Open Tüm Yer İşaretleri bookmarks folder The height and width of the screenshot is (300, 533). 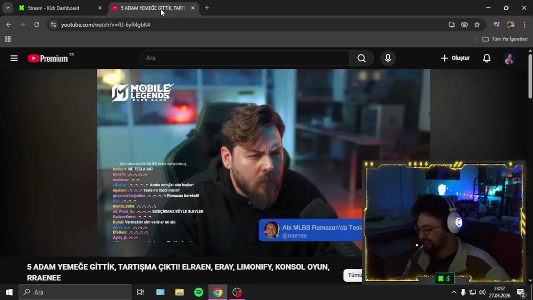pos(505,39)
